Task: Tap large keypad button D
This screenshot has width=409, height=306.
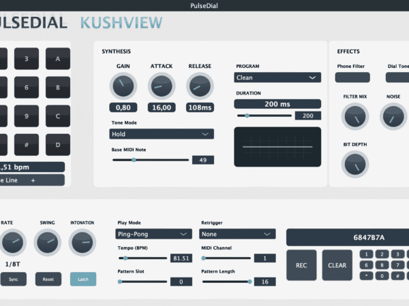Action: coord(58,145)
